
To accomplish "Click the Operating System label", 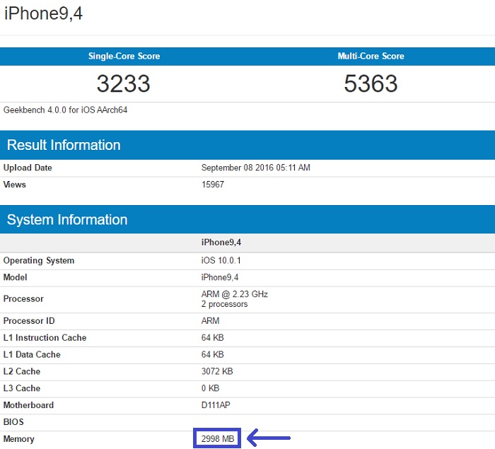I will click(x=39, y=260).
